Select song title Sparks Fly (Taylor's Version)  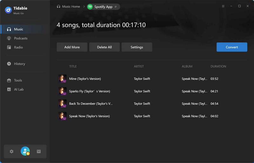[x=90, y=91]
